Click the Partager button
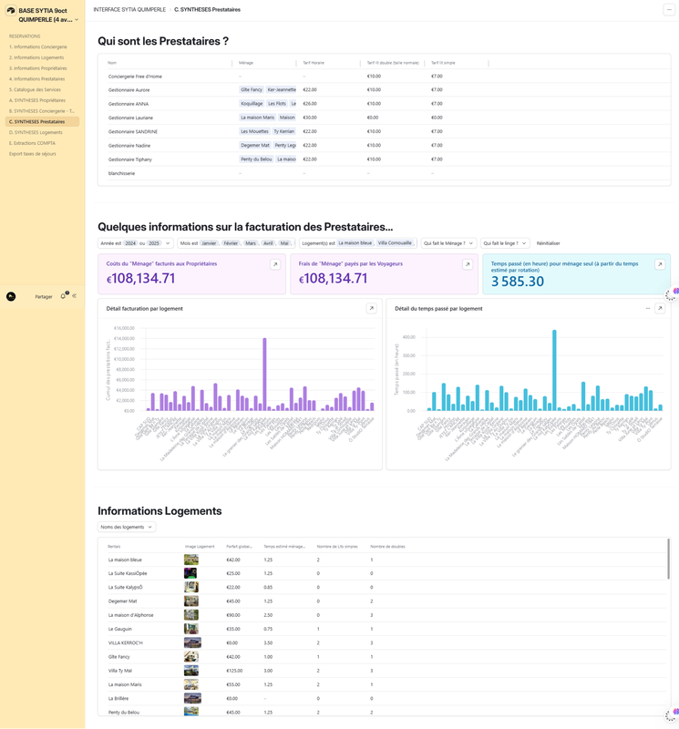The height and width of the screenshot is (729, 679). coord(44,296)
